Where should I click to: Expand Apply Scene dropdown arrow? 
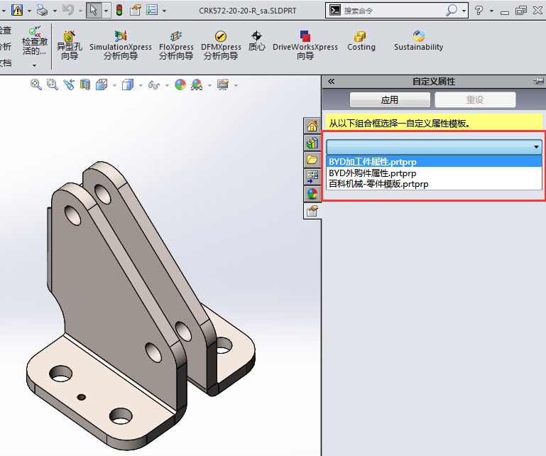tap(209, 85)
